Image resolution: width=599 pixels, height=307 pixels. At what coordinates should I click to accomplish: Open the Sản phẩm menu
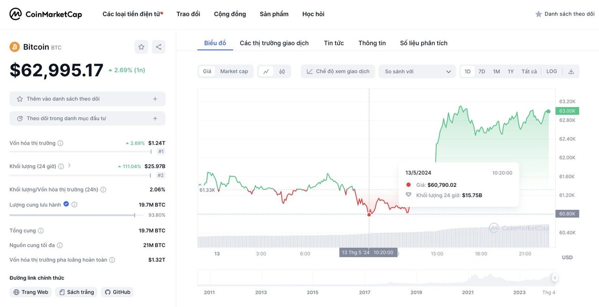pyautogui.click(x=274, y=14)
